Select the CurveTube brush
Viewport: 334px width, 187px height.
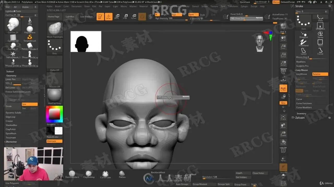105,175
